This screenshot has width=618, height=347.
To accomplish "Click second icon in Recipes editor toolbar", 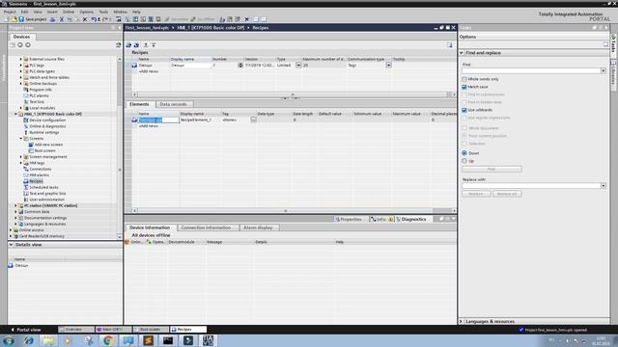I will pos(136,45).
